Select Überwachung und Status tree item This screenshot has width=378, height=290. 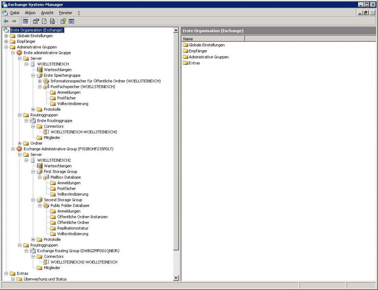45,279
